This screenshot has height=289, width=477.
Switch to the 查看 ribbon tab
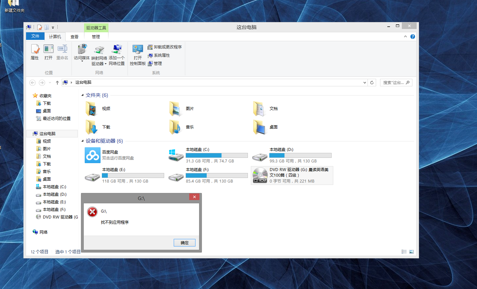click(x=75, y=37)
